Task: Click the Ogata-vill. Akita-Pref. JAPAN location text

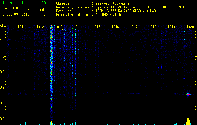Action: point(140,7)
